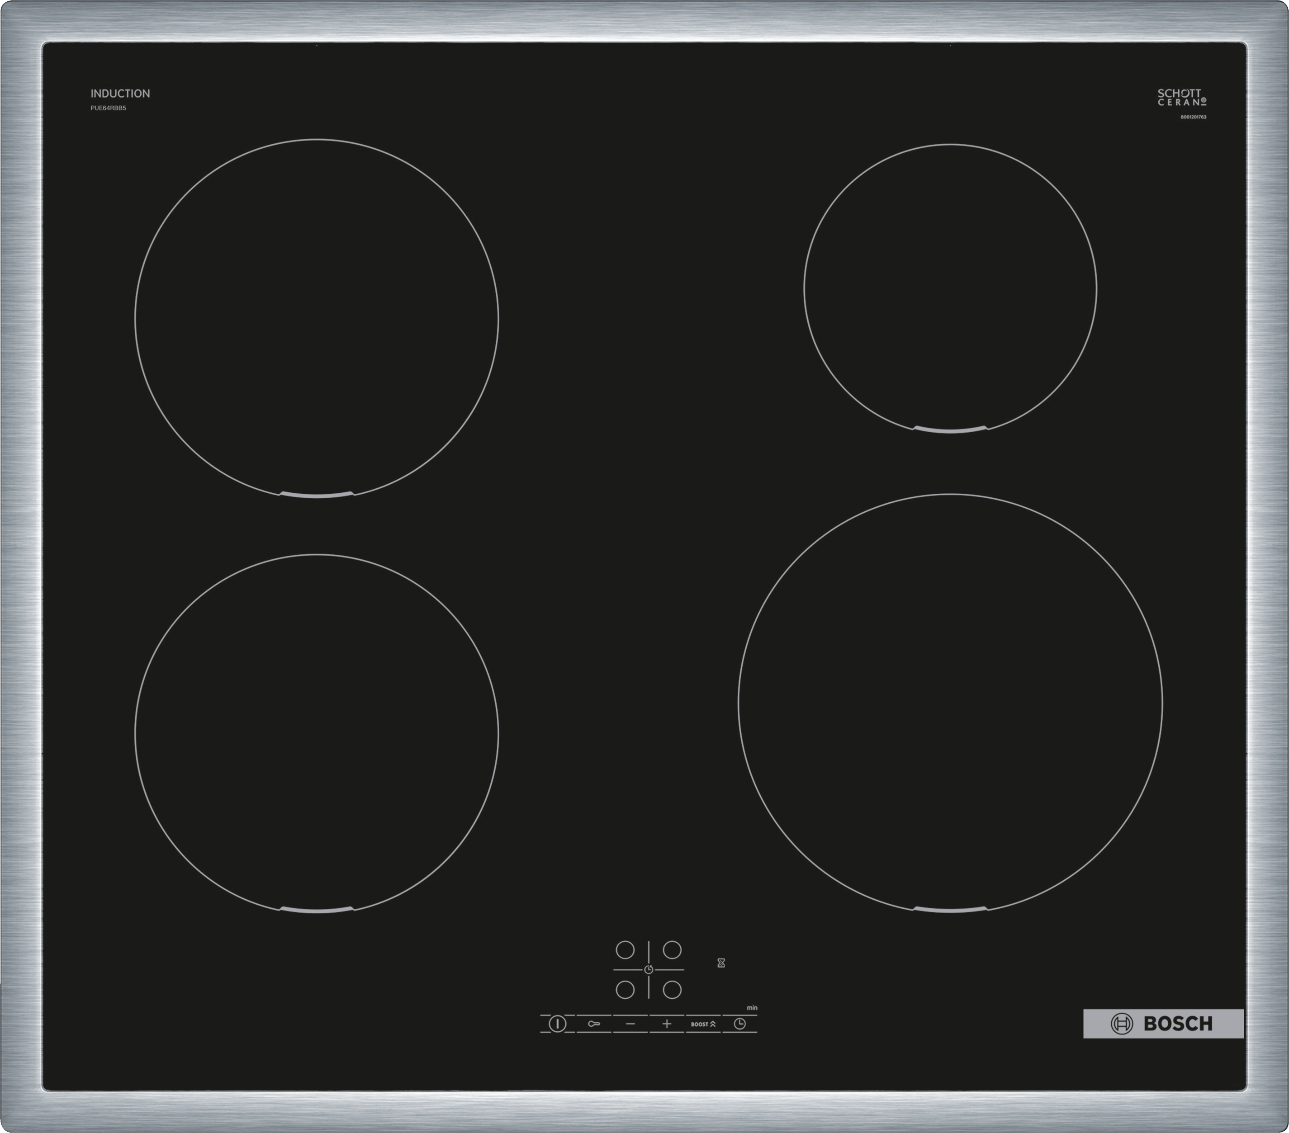Tap the childproof lock key symbol
This screenshot has width=1289, height=1133.
click(594, 1023)
